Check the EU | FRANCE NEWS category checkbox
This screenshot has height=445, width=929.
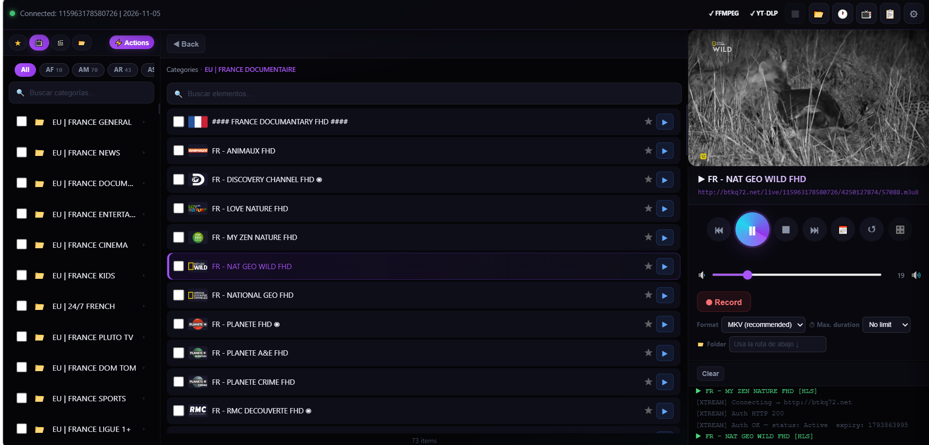(x=22, y=153)
